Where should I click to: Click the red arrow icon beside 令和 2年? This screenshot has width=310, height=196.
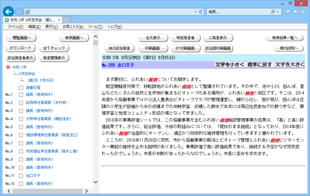8,67
